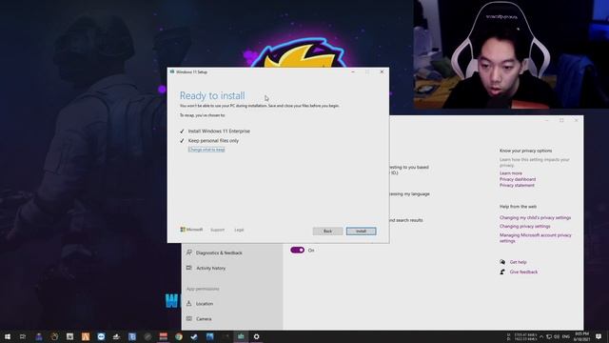The height and width of the screenshot is (343, 609).
Task: Click the Diagnostics & feedback sidebar icon
Action: (189, 252)
